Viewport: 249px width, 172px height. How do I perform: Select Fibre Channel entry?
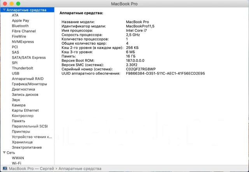coord(24,31)
